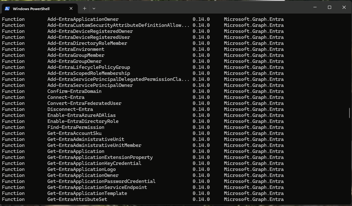Click Get-EntraAttributeSet in the last row
Screen dimensions: 352x206
(x=77, y=199)
